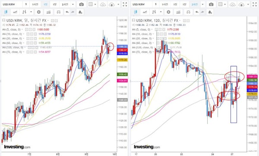
Task: Select line/area chart style in right chart
Action: (145, 12)
